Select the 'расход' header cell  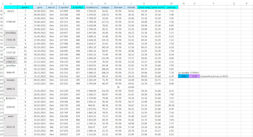[x=171, y=7]
